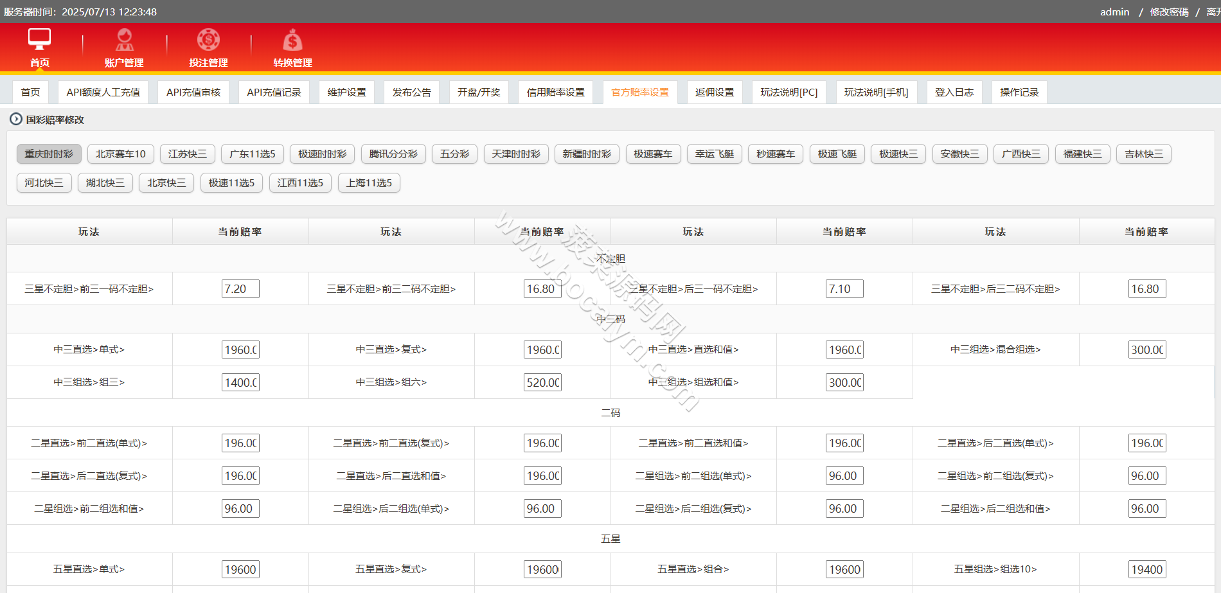Select the 极速11选5 lottery button
Screen dimensions: 1221x593
click(231, 182)
